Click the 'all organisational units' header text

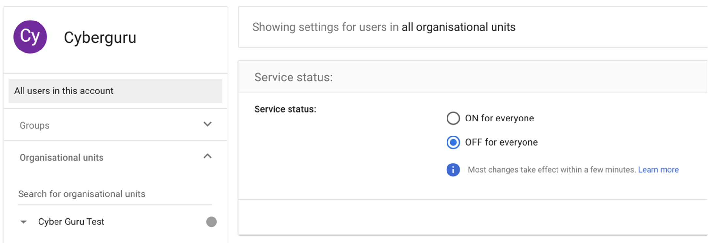[458, 27]
